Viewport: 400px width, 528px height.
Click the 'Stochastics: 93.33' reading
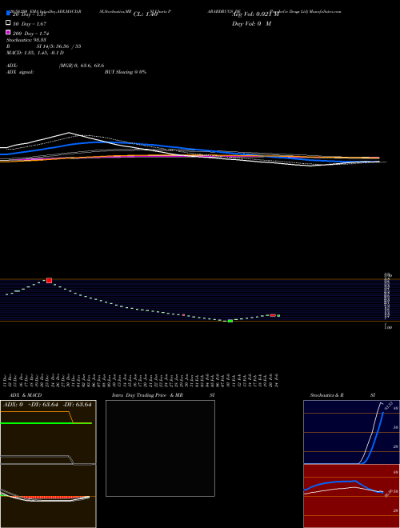tap(26, 40)
